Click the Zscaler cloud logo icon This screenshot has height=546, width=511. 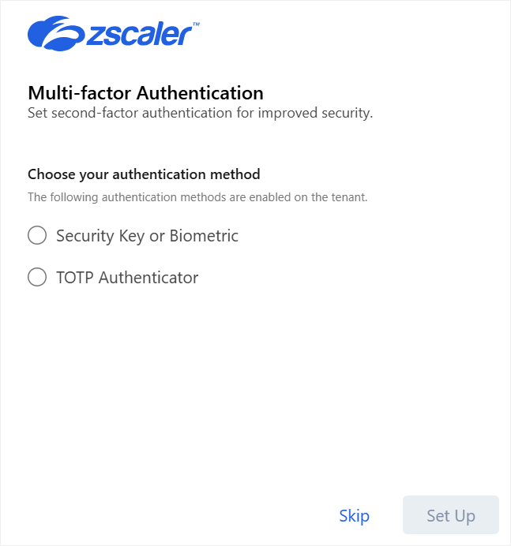point(55,34)
